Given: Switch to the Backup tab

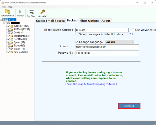Looking at the screenshot, I should pos(72,20).
